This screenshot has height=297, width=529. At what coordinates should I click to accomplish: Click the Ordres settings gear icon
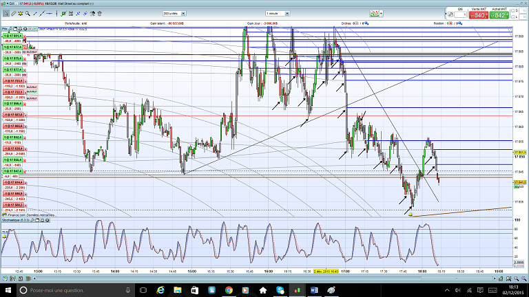click(366, 23)
